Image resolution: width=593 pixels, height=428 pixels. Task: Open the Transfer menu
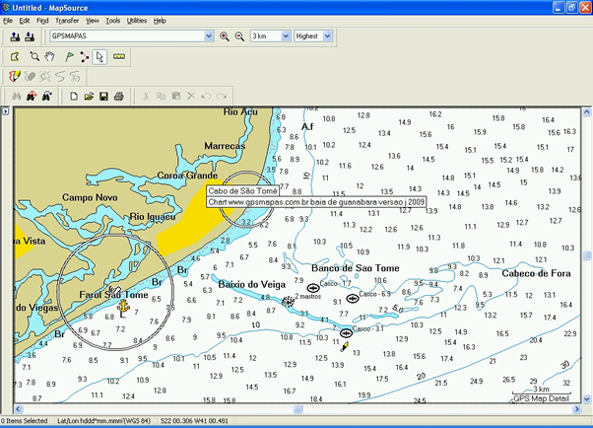(x=67, y=20)
